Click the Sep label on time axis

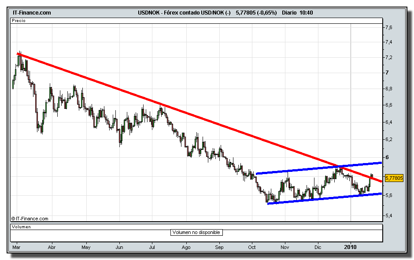click(219, 247)
